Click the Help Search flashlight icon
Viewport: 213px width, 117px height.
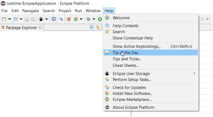pyautogui.click(x=107, y=32)
